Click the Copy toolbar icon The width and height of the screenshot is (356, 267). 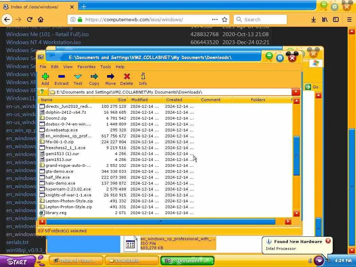94,79
